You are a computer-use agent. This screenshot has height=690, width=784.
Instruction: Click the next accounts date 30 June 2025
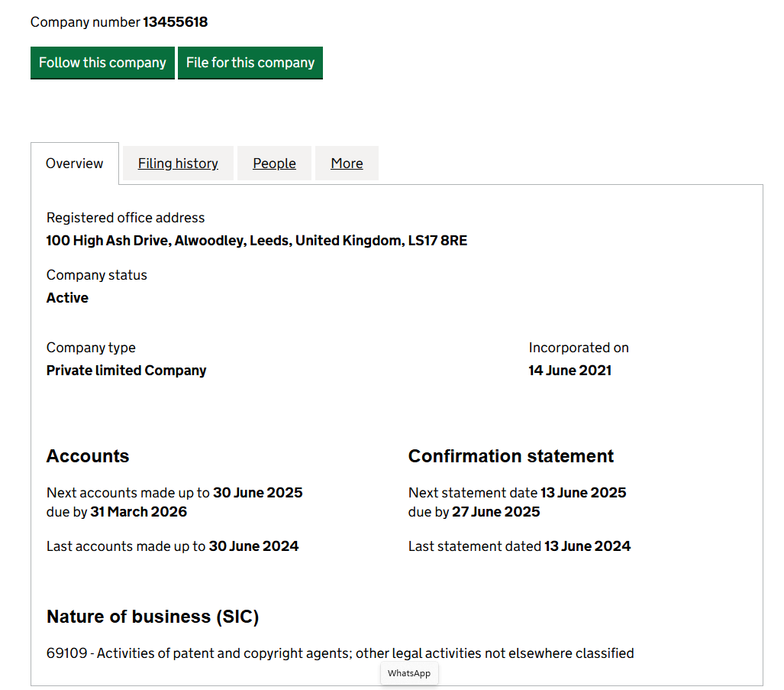point(257,493)
